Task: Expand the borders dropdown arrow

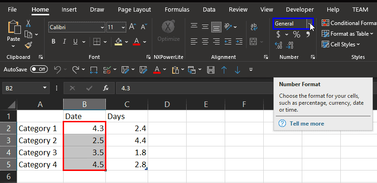Action: [x=105, y=42]
